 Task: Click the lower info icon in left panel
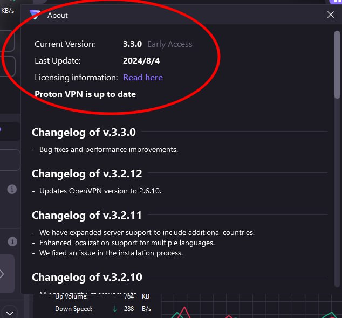[12, 241]
